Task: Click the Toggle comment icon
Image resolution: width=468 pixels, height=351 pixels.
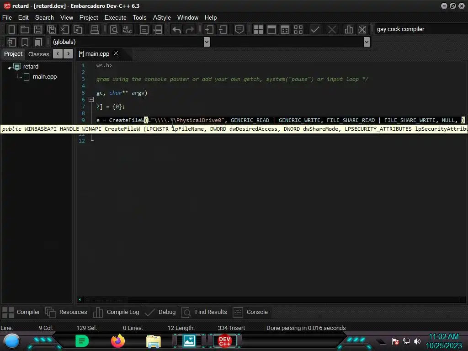Action: tap(239, 30)
